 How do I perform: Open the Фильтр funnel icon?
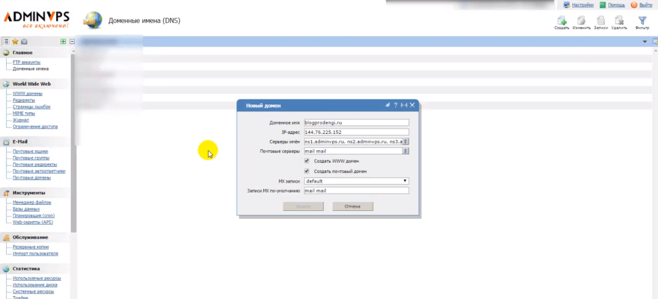642,21
